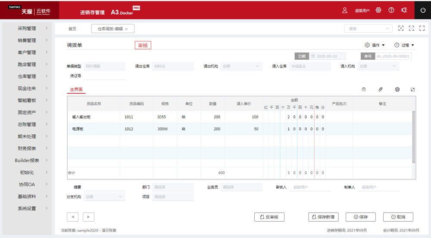Open the announcements speaker icon
Screen dimensions: 431x238
[x=404, y=10]
